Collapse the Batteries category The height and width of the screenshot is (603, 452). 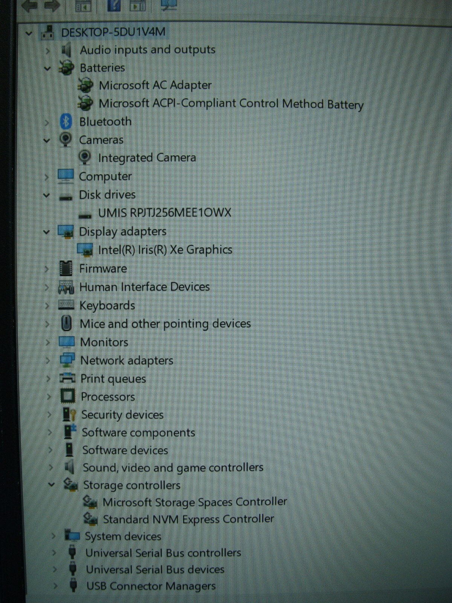pyautogui.click(x=47, y=69)
